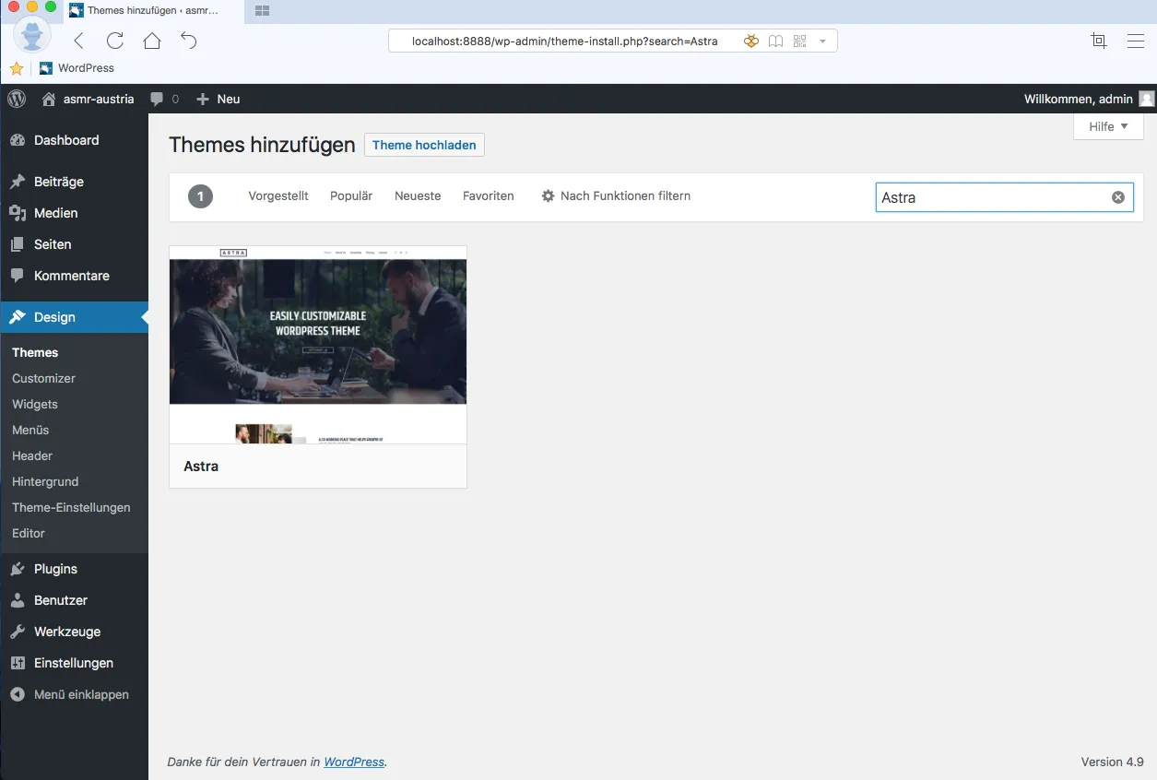Open Menüs submenu item
The width and height of the screenshot is (1157, 780).
click(30, 430)
